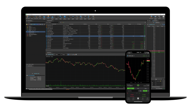Toggle the Trading Enabled switch in top toolbar
The image size is (191, 107).
155,17
